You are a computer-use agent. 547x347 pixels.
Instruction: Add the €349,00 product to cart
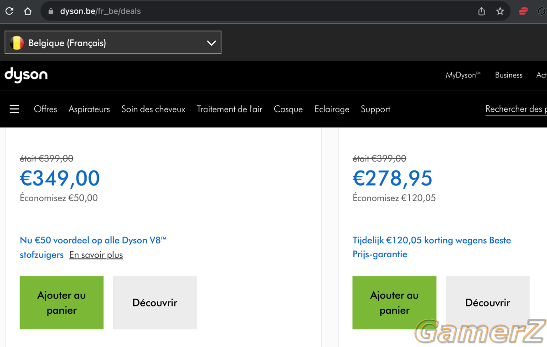click(x=62, y=303)
